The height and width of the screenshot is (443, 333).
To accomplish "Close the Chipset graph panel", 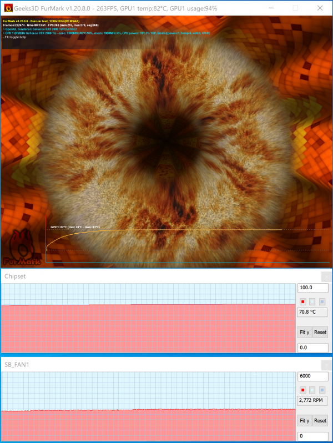I will (327, 277).
